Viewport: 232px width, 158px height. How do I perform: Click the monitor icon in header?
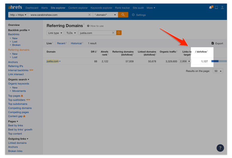pos(216,7)
